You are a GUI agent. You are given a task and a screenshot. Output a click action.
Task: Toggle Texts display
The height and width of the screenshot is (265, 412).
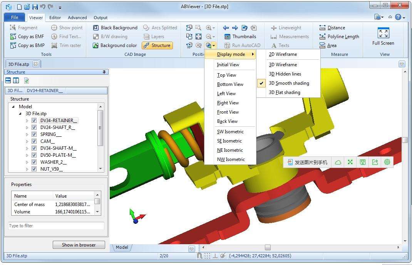pyautogui.click(x=280, y=45)
